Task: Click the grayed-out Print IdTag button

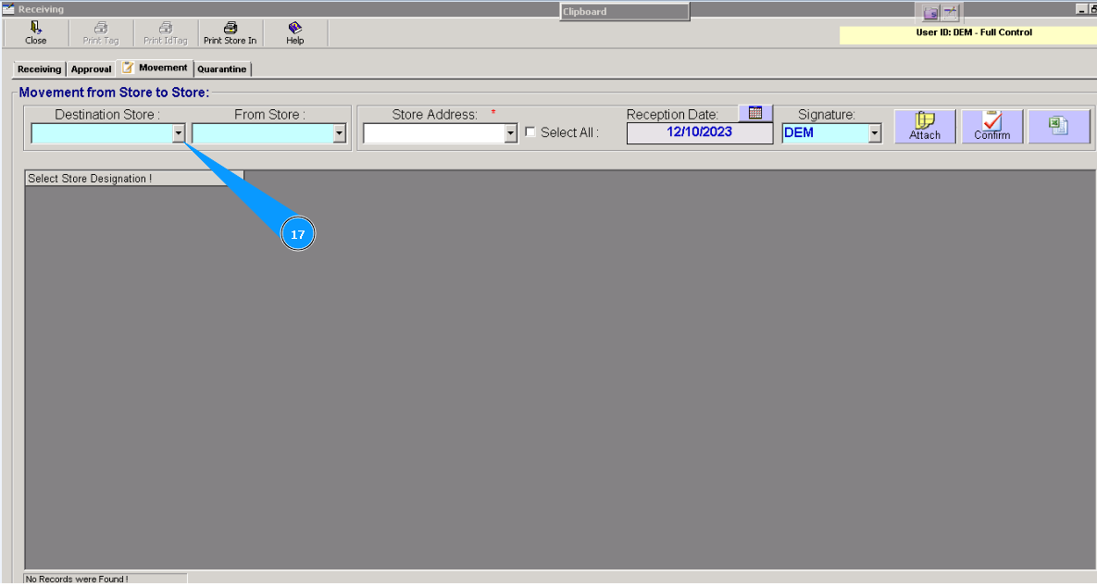Action: pyautogui.click(x=166, y=33)
